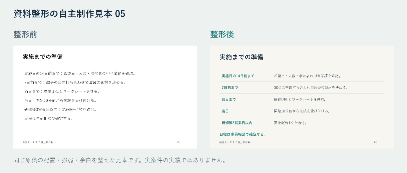Click the cell 希望日・人数・参加者の担当業務を確認。 in 整形後 table
Image resolution: width=407 pixels, height=173 pixels.
click(307, 76)
